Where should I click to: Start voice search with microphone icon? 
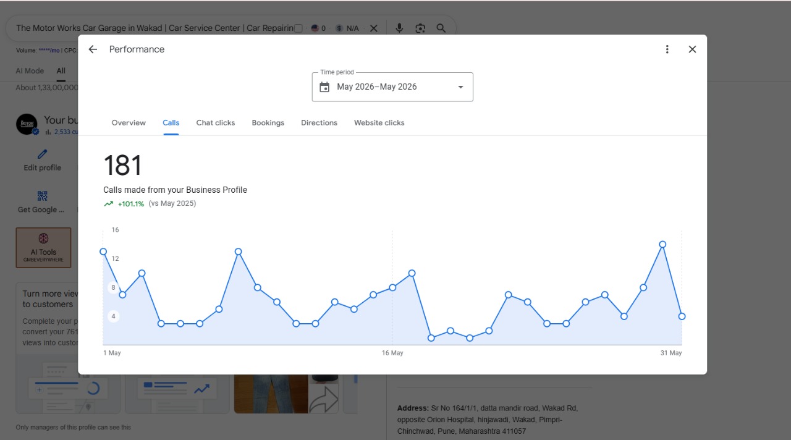(x=399, y=28)
